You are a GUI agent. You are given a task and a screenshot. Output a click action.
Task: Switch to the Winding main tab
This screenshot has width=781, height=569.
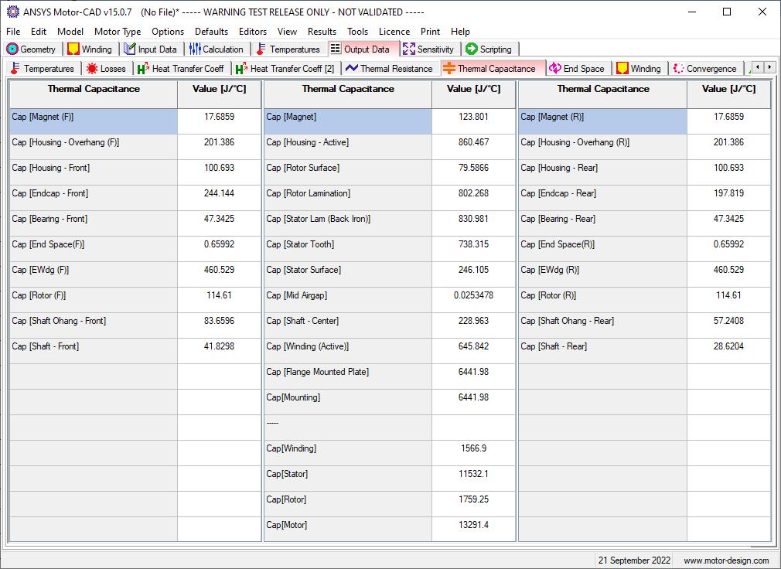click(x=90, y=49)
